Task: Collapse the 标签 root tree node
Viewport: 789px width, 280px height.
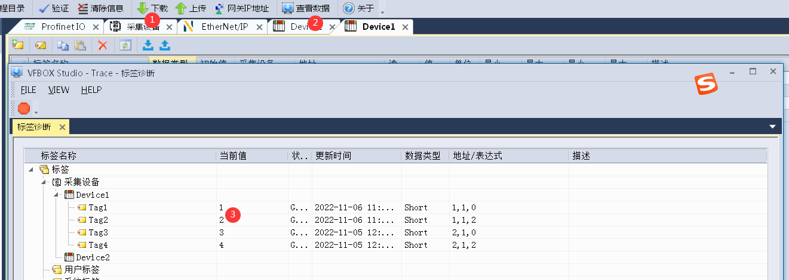Action: tap(31, 170)
